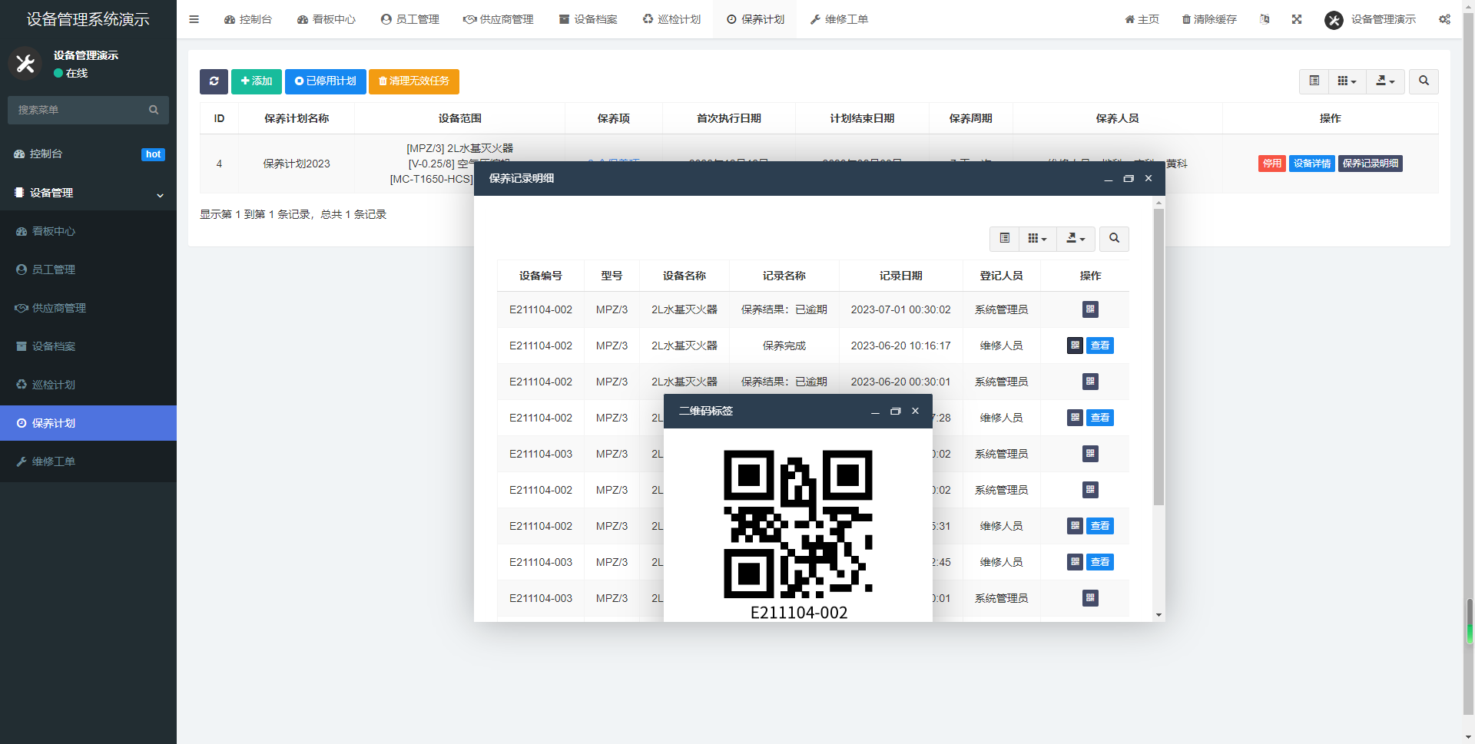Toggle fullscreen icon in top header
Viewport: 1475px width, 744px height.
(x=1297, y=19)
